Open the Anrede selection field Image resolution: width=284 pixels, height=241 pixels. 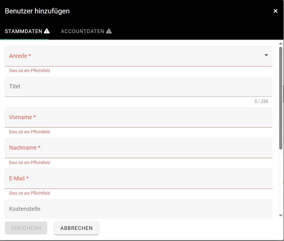point(134,56)
